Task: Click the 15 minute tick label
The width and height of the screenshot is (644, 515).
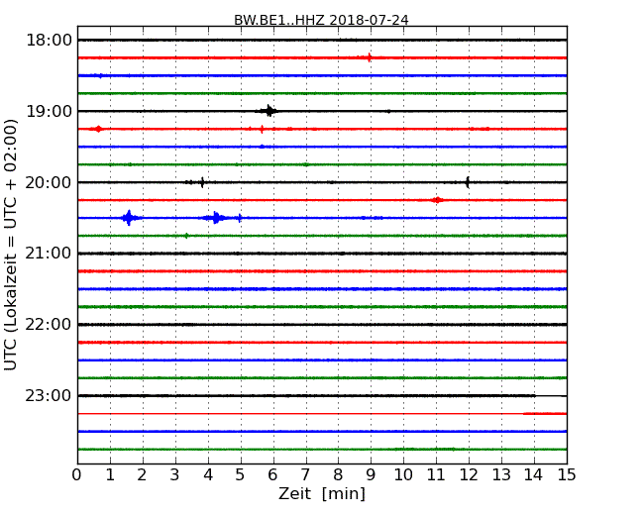Action: [x=567, y=474]
